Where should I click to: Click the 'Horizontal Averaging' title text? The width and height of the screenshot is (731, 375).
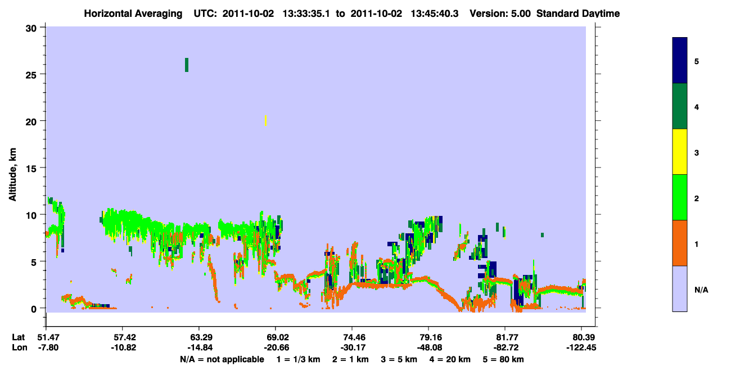[134, 13]
